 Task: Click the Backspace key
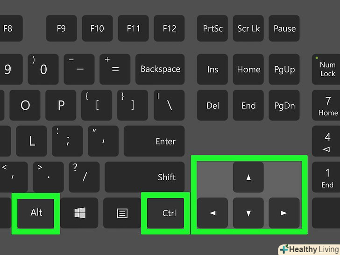160,69
